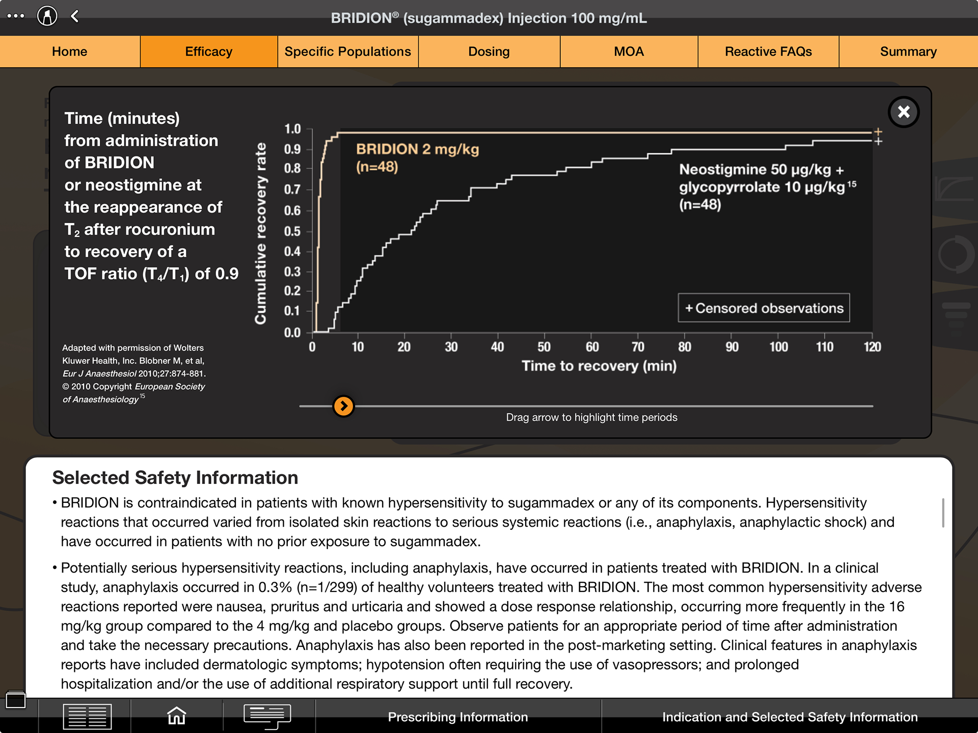978x733 pixels.
Task: Close the recovery graph popup
Action: point(904,112)
